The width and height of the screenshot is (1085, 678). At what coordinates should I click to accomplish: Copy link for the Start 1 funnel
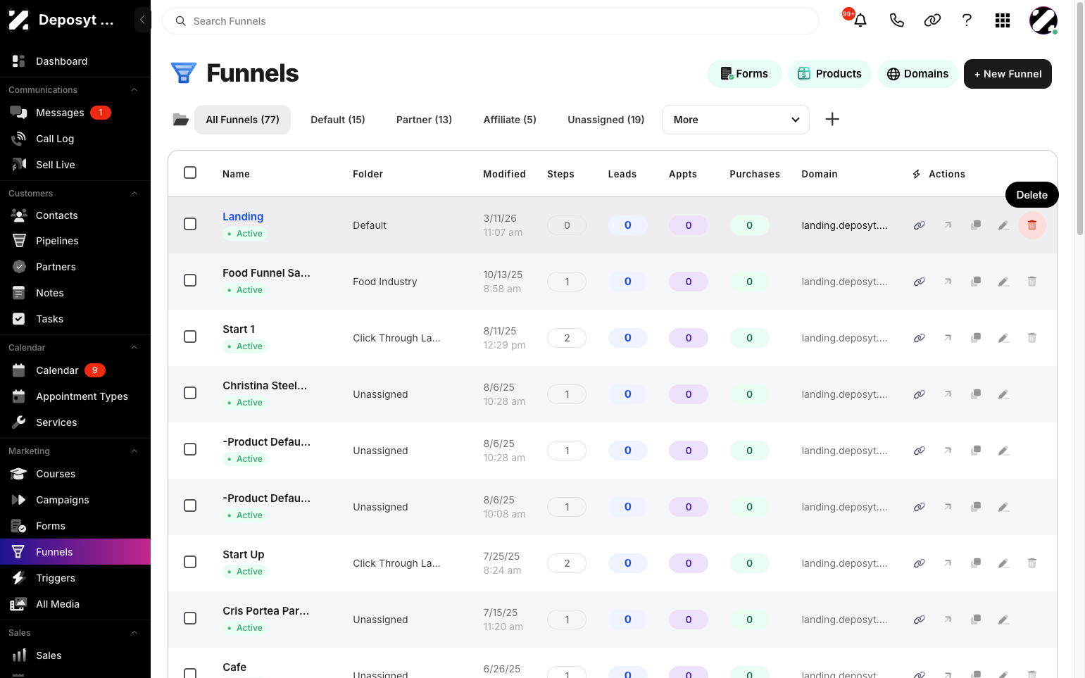point(920,338)
